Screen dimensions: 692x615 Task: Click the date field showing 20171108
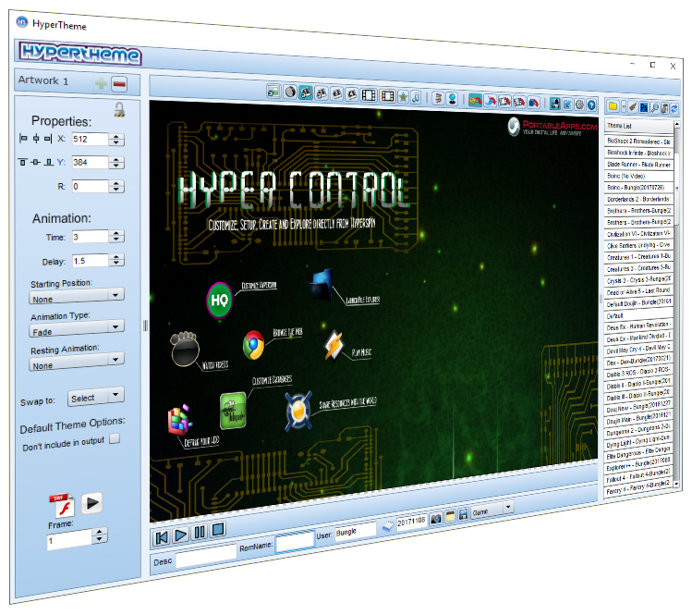(x=411, y=522)
